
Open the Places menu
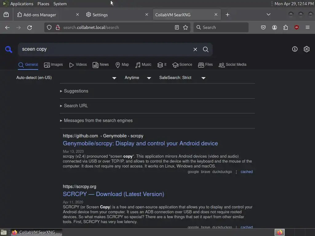[x=43, y=4]
